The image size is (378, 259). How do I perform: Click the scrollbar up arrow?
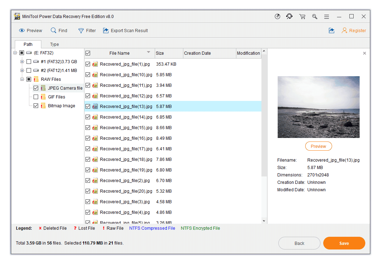click(264, 51)
